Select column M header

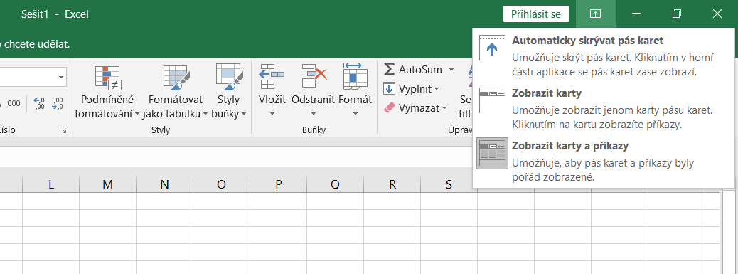tap(108, 184)
